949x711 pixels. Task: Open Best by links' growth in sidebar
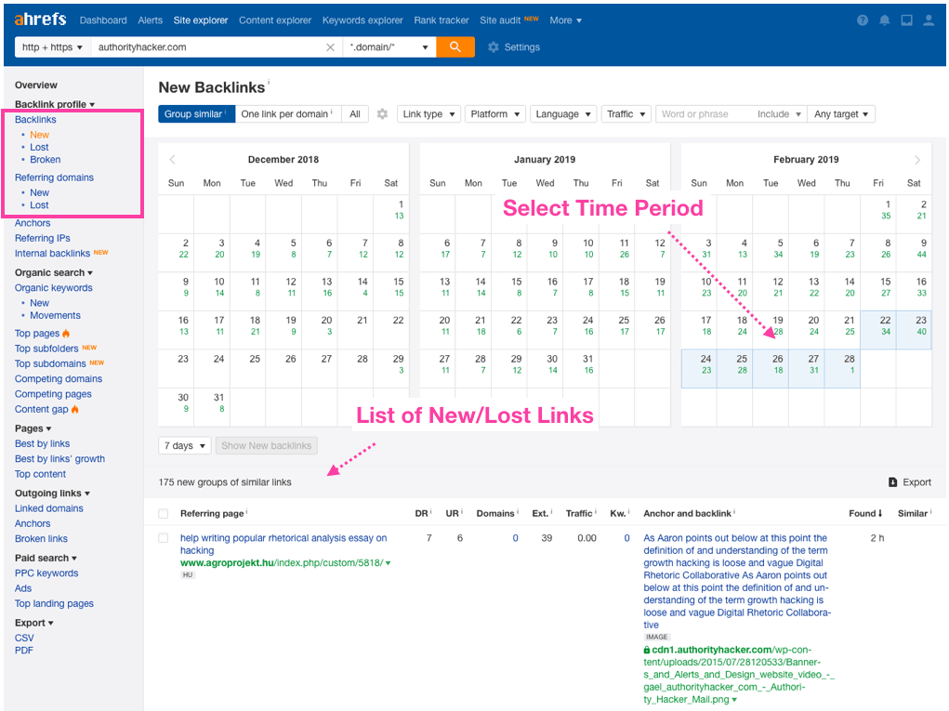click(59, 459)
